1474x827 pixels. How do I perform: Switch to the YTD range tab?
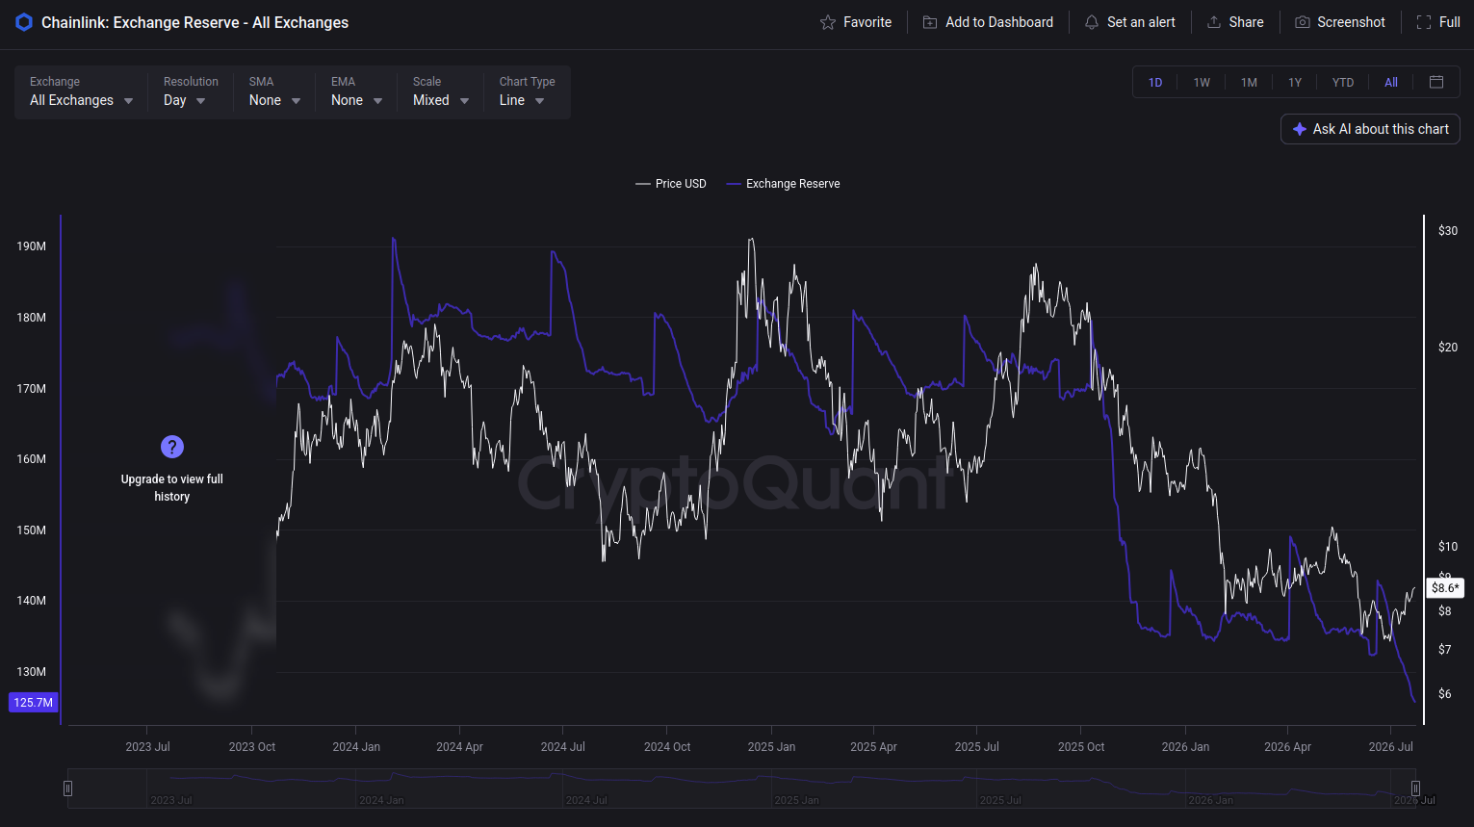[x=1343, y=83]
